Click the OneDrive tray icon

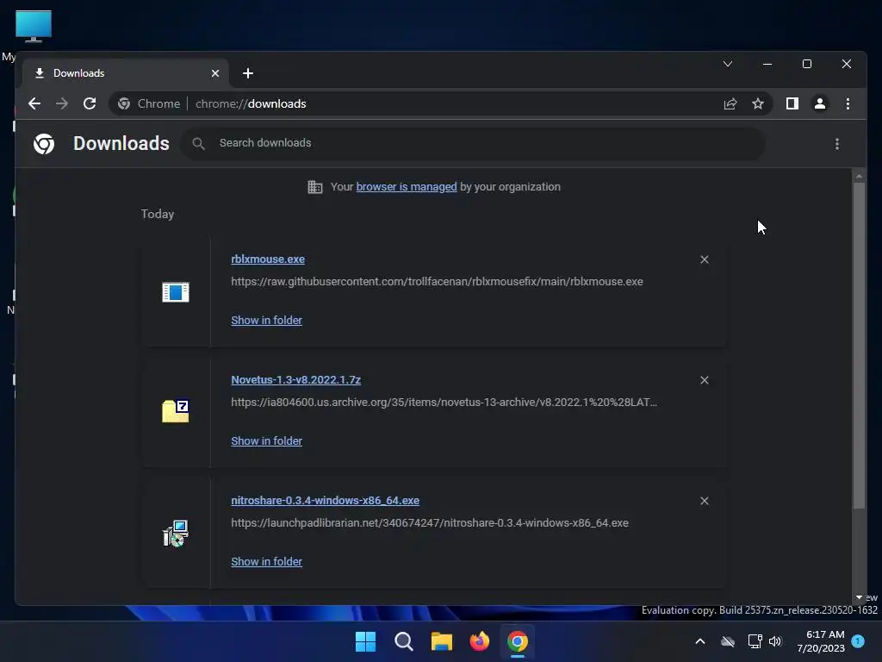728,641
